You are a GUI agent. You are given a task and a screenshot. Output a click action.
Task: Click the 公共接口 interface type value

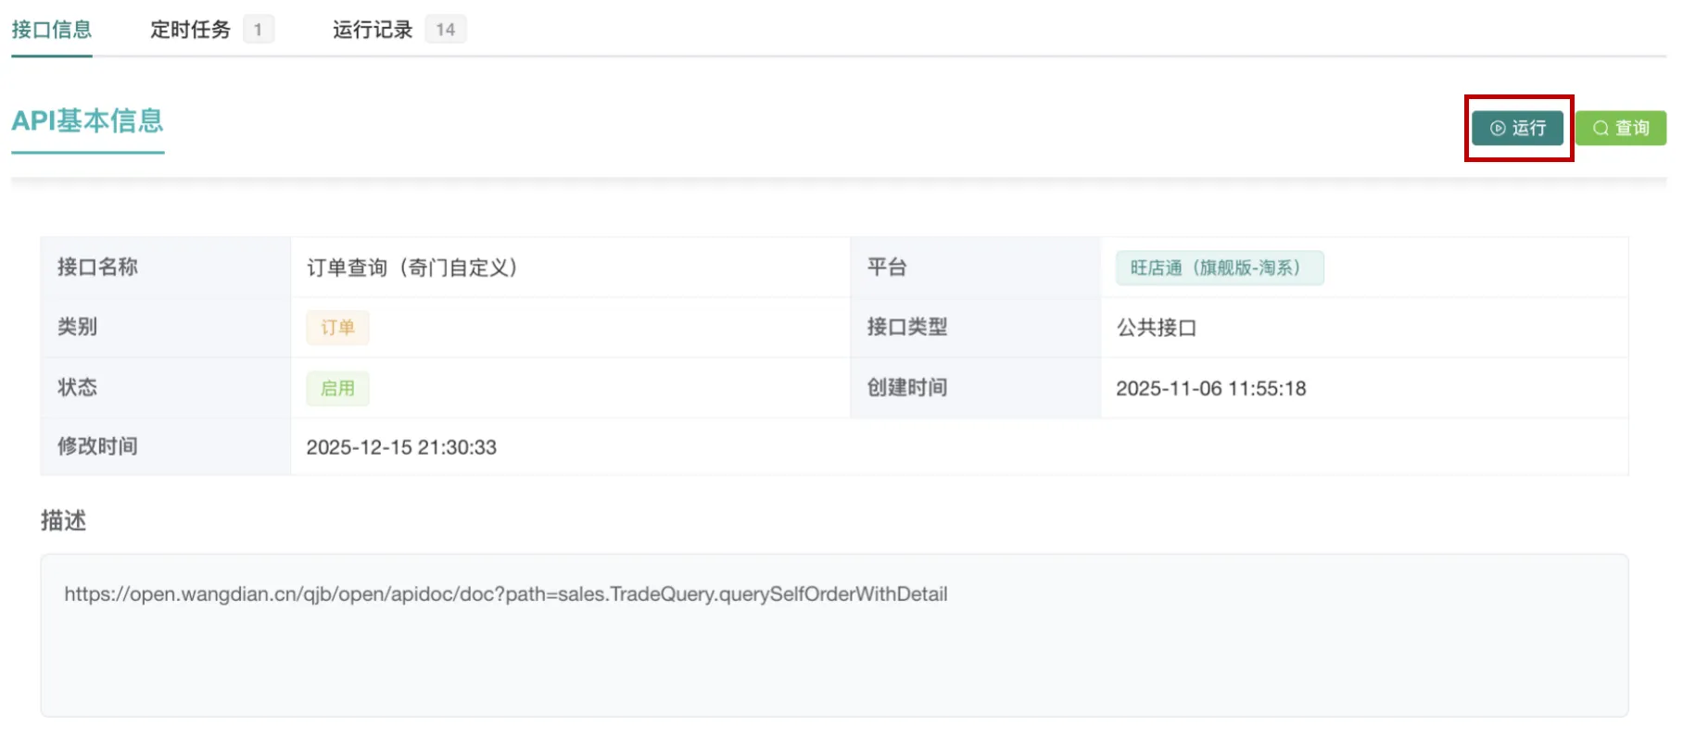(1156, 328)
